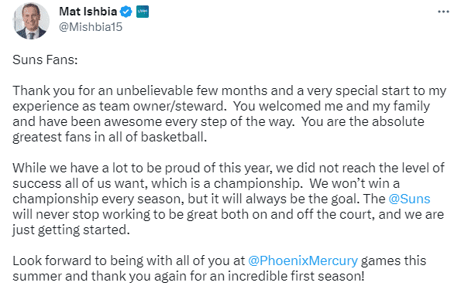Click the 'Suns Fans:' greeting line
Viewport: 461px width, 286px height.
point(45,60)
